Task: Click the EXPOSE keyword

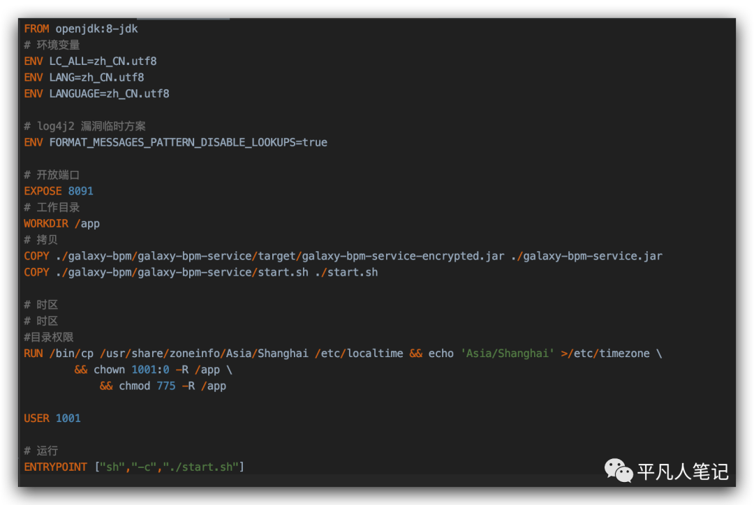Action: (x=43, y=191)
